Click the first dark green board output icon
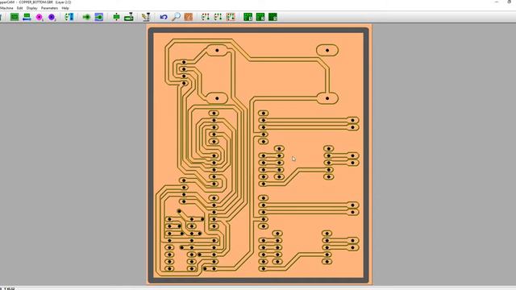 point(248,17)
